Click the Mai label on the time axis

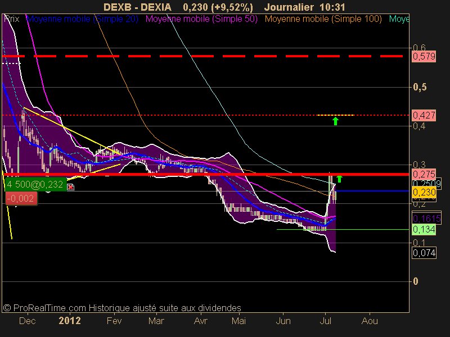coord(238,321)
